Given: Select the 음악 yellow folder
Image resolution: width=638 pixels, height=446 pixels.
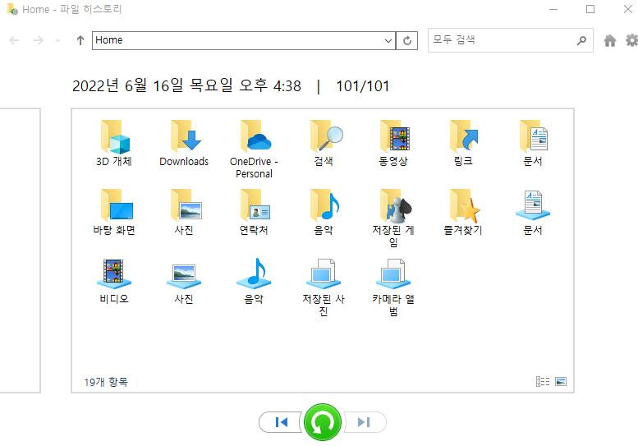Looking at the screenshot, I should point(324,212).
